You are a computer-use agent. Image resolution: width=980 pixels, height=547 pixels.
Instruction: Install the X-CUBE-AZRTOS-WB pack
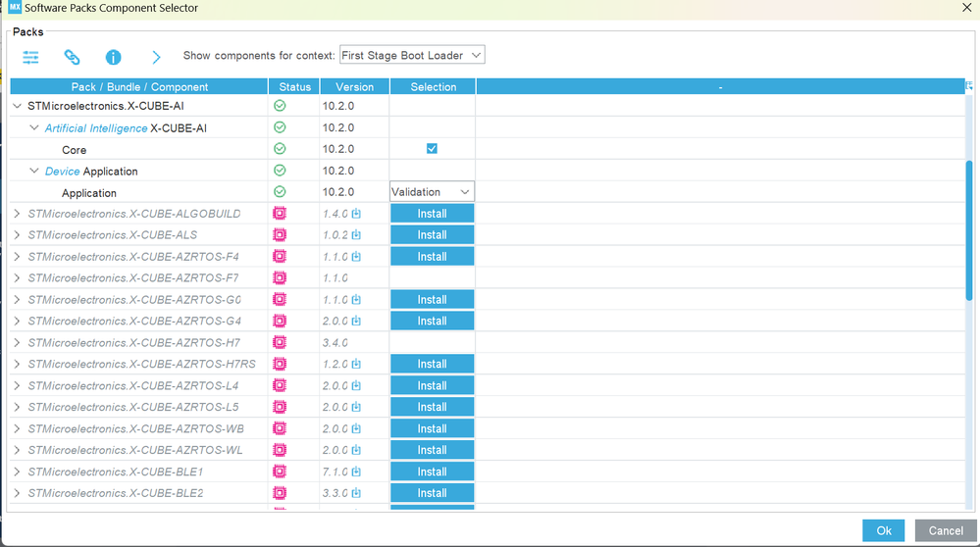(432, 428)
